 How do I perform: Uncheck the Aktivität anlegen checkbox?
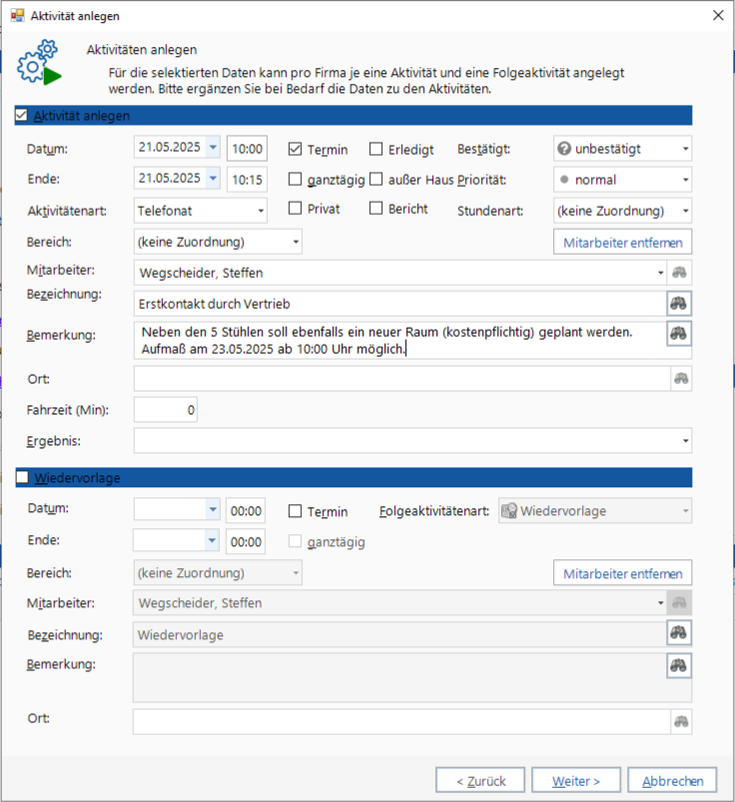click(22, 115)
